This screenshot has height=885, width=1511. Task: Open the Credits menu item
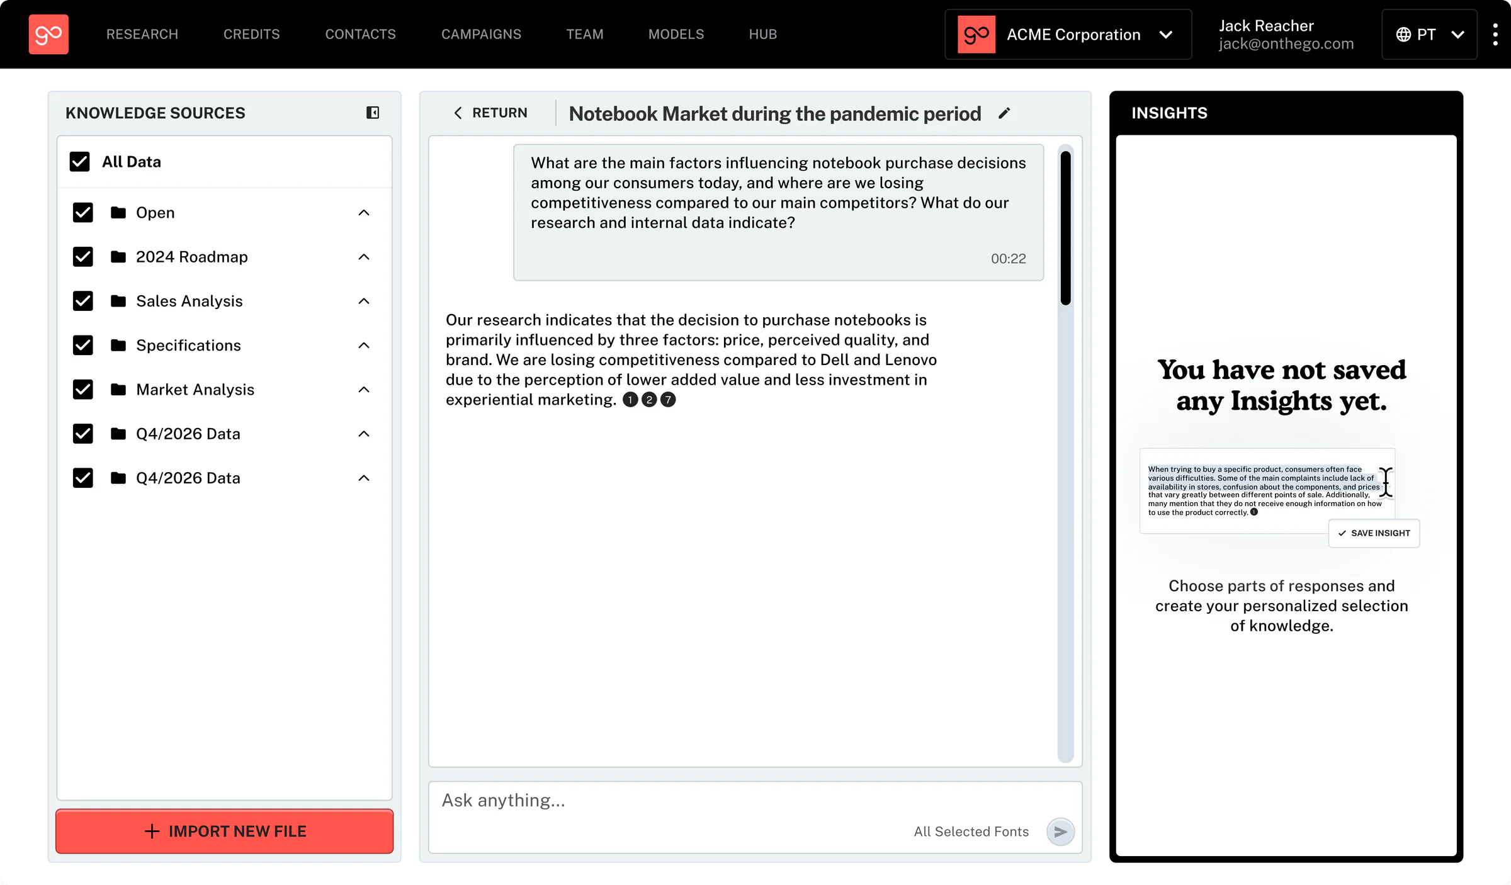pos(252,34)
